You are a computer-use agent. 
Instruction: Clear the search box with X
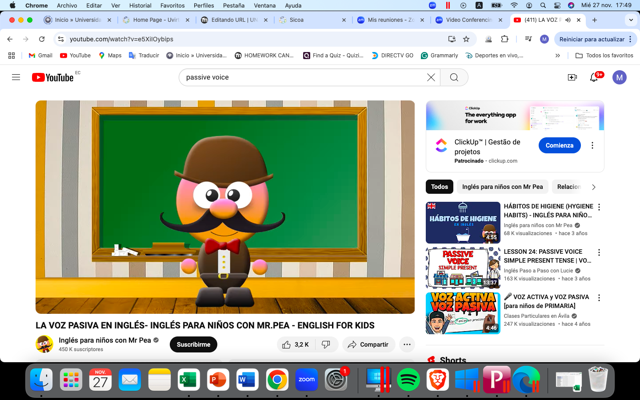click(x=431, y=77)
